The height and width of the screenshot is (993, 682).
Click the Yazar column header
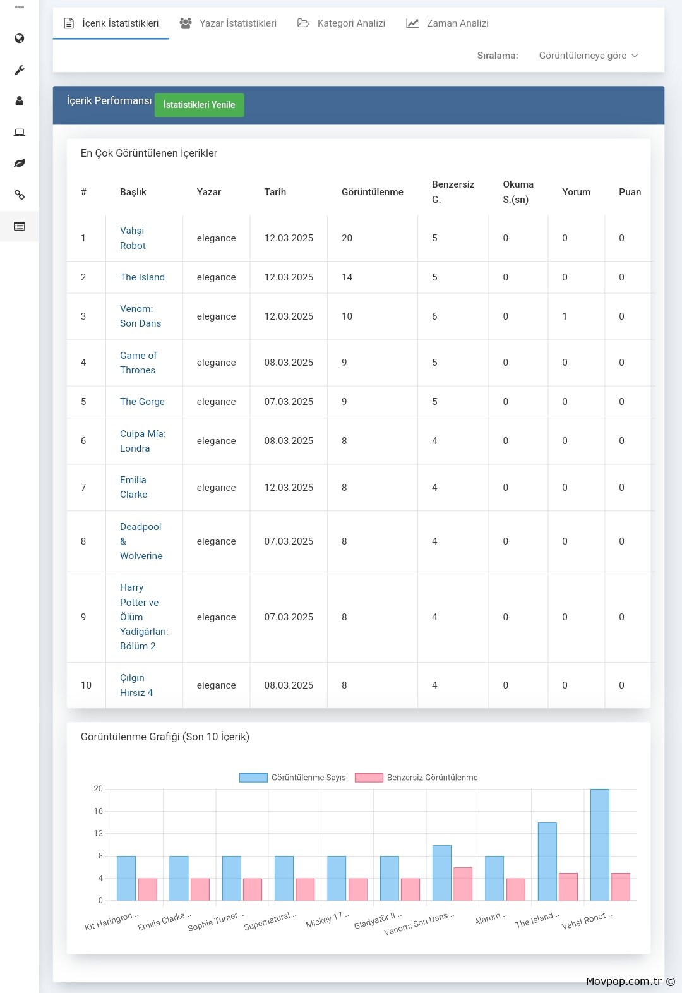[209, 192]
